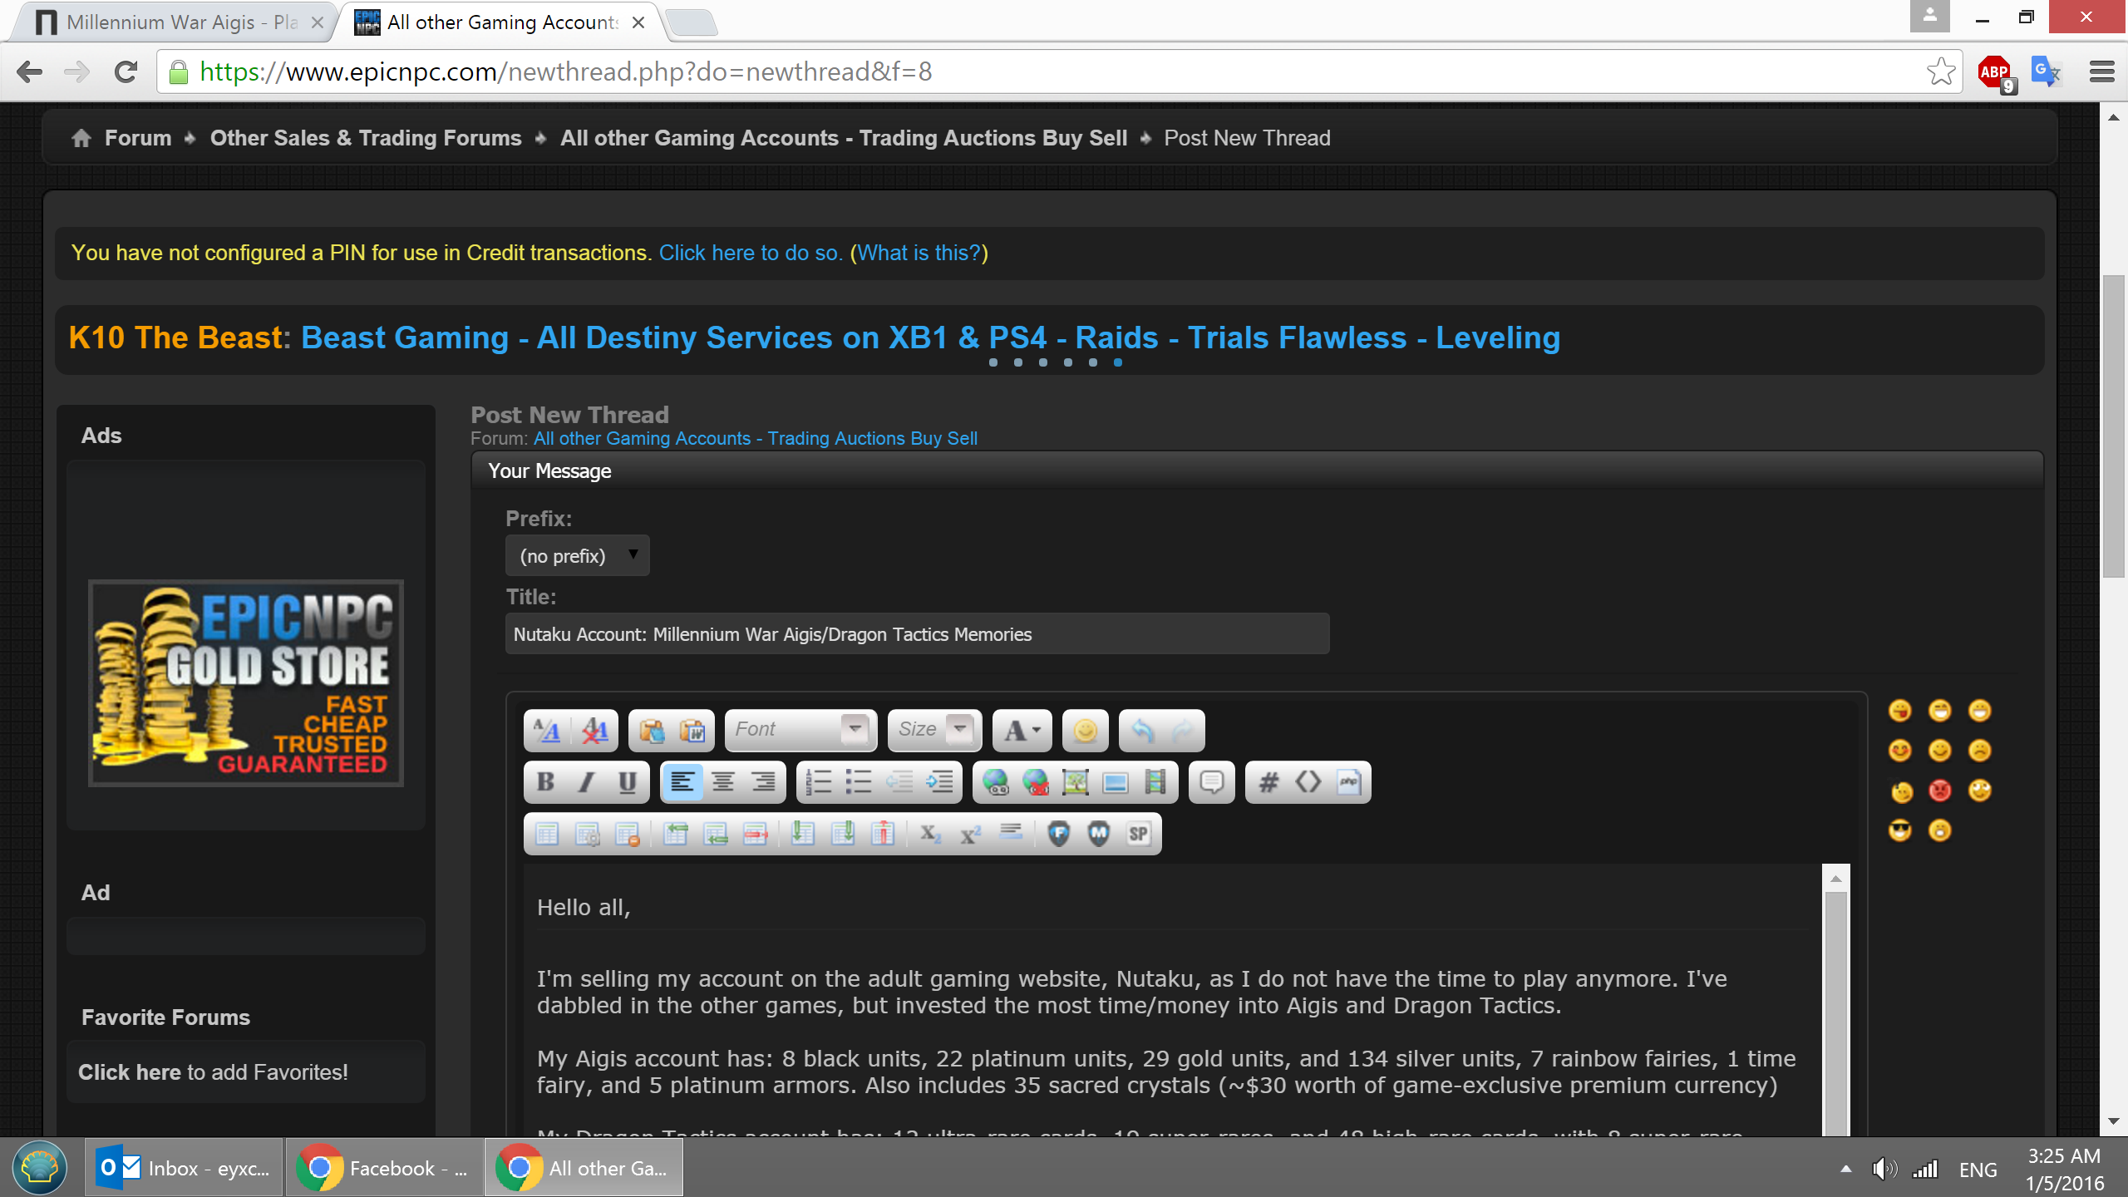The height and width of the screenshot is (1197, 2128).
Task: Open the smilies picker in the toolbar
Action: 1085,731
